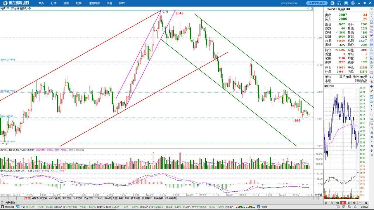Select the 主 tab in side panel
The image size is (374, 210).
click(360, 203)
